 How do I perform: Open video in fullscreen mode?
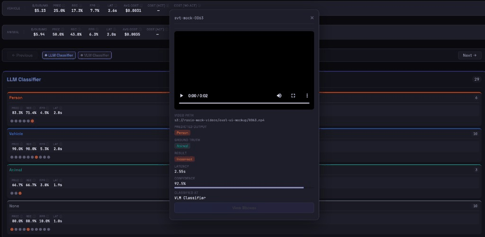(293, 96)
